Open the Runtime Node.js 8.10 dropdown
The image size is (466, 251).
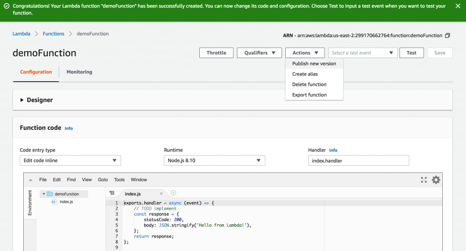214,160
